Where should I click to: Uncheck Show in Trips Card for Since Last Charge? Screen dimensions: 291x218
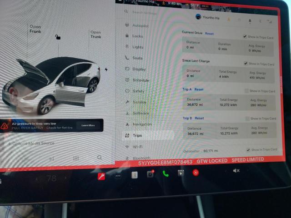click(x=246, y=64)
